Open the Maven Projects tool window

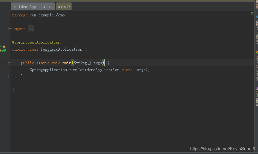257,30
